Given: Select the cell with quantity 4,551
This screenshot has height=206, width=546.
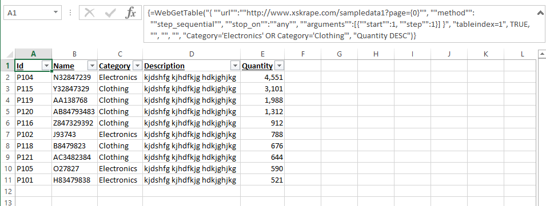Looking at the screenshot, I should click(262, 78).
